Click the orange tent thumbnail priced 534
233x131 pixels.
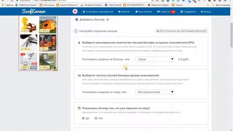pos(48,25)
